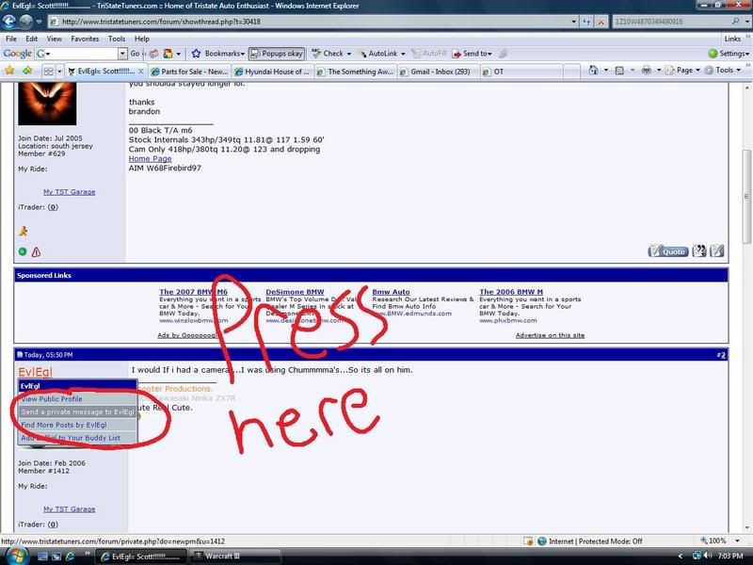This screenshot has width=753, height=565.
Task: Open the Help menu
Action: pos(142,39)
